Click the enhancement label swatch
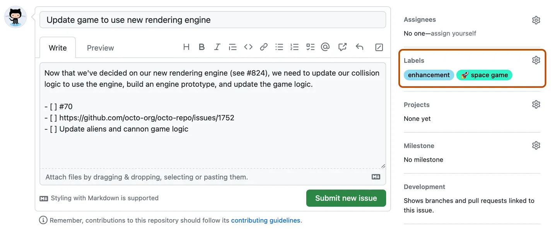The height and width of the screenshot is (230, 557). pyautogui.click(x=429, y=75)
